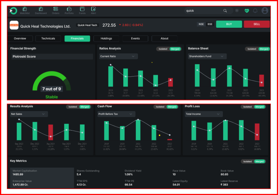Click the 2021 bar in Cash Flow chart
Image resolution: width=278 pixels, height=195 pixels.
[138, 130]
